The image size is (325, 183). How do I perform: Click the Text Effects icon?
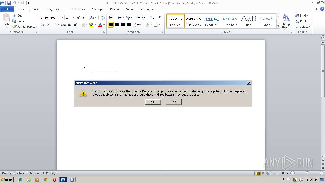[x=83, y=25]
